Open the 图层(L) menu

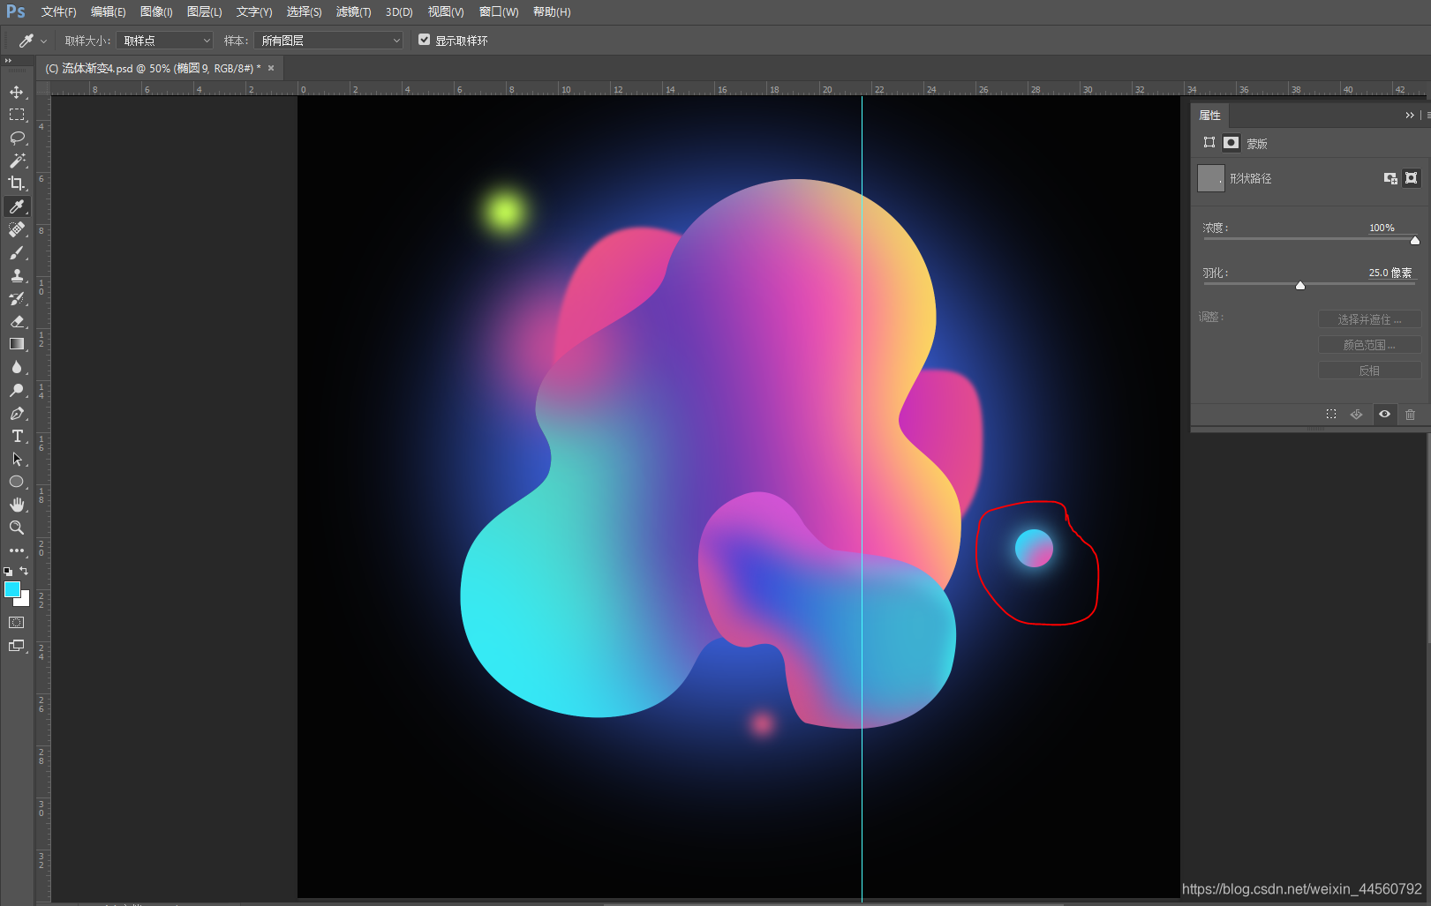click(204, 11)
